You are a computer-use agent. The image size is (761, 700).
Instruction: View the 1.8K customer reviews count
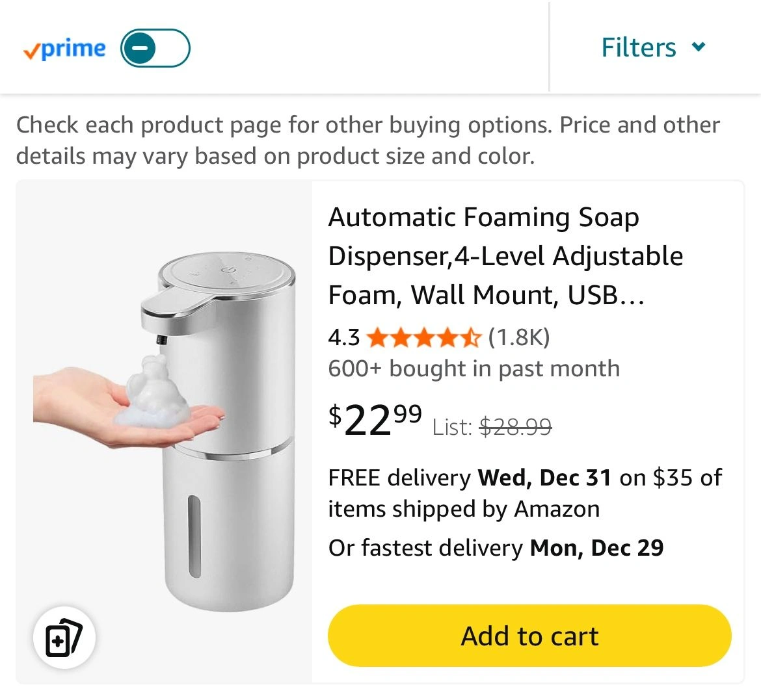point(518,337)
